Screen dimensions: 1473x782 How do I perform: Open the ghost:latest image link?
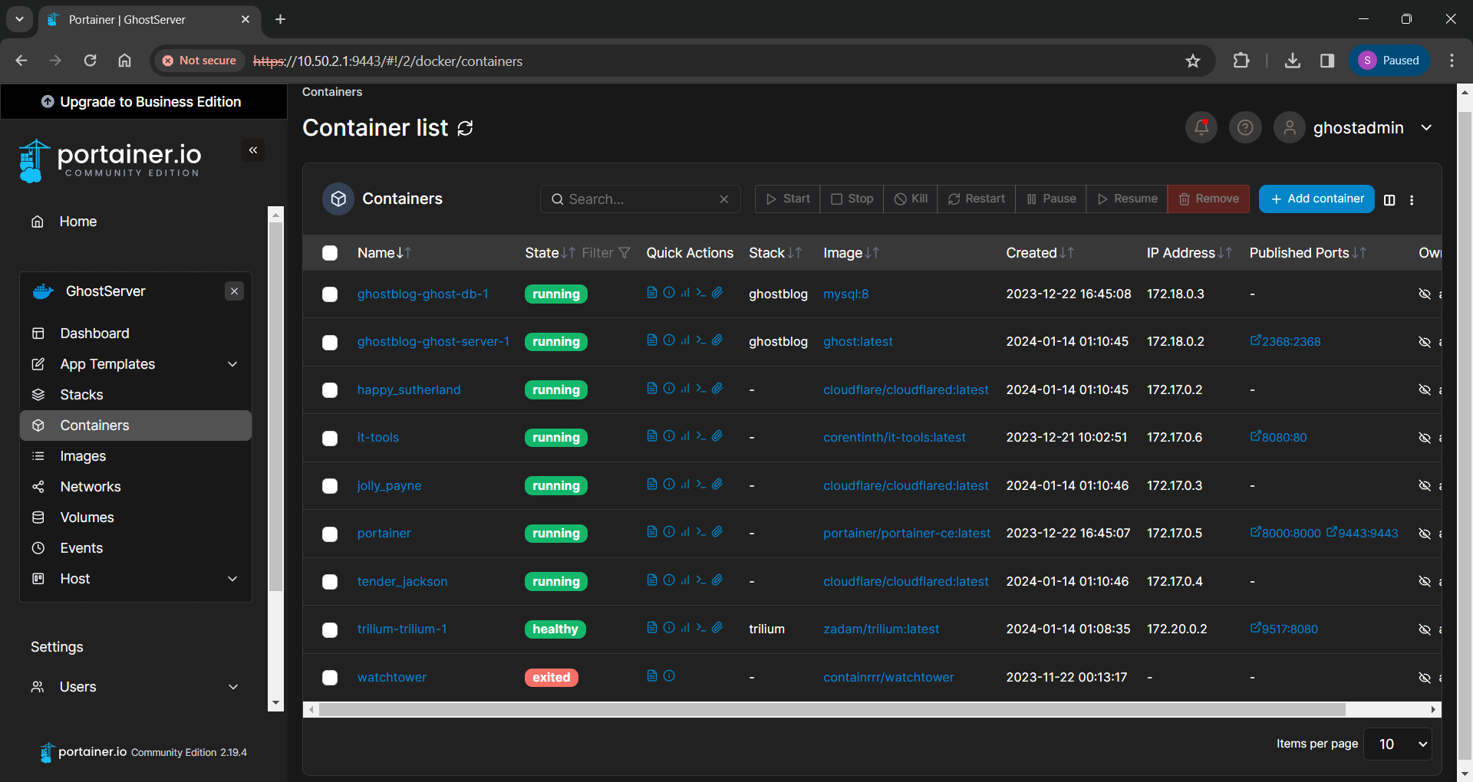[858, 342]
